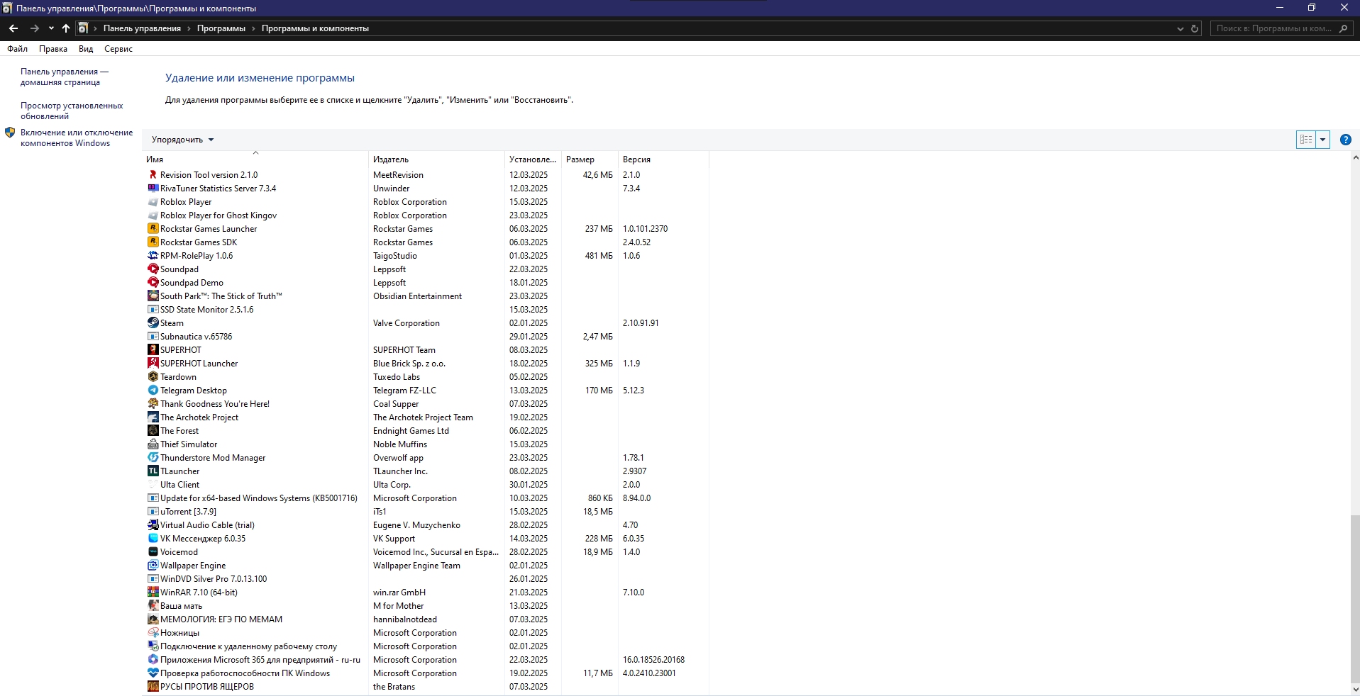The image size is (1360, 696).
Task: Click the scrollbar up arrow
Action: pos(1355,157)
